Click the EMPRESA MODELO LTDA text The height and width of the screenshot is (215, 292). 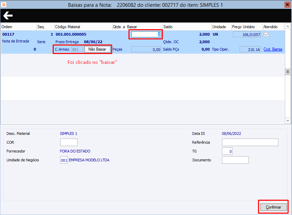pyautogui.click(x=89, y=160)
